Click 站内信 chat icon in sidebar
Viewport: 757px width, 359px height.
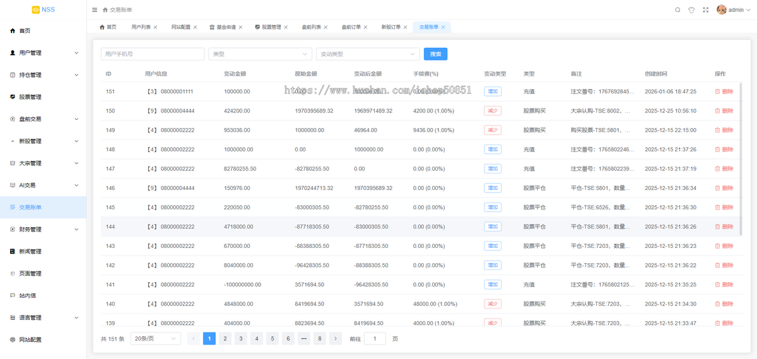13,296
